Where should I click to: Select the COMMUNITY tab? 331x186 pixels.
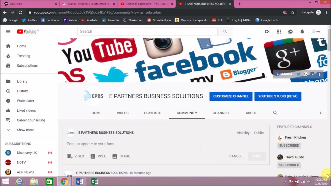click(x=187, y=113)
